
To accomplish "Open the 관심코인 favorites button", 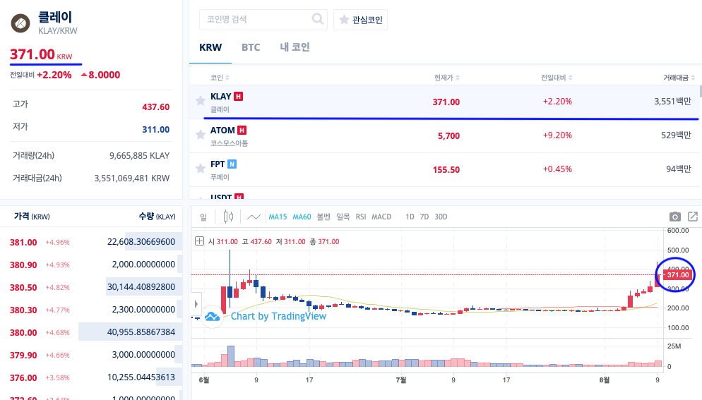I will pos(360,20).
